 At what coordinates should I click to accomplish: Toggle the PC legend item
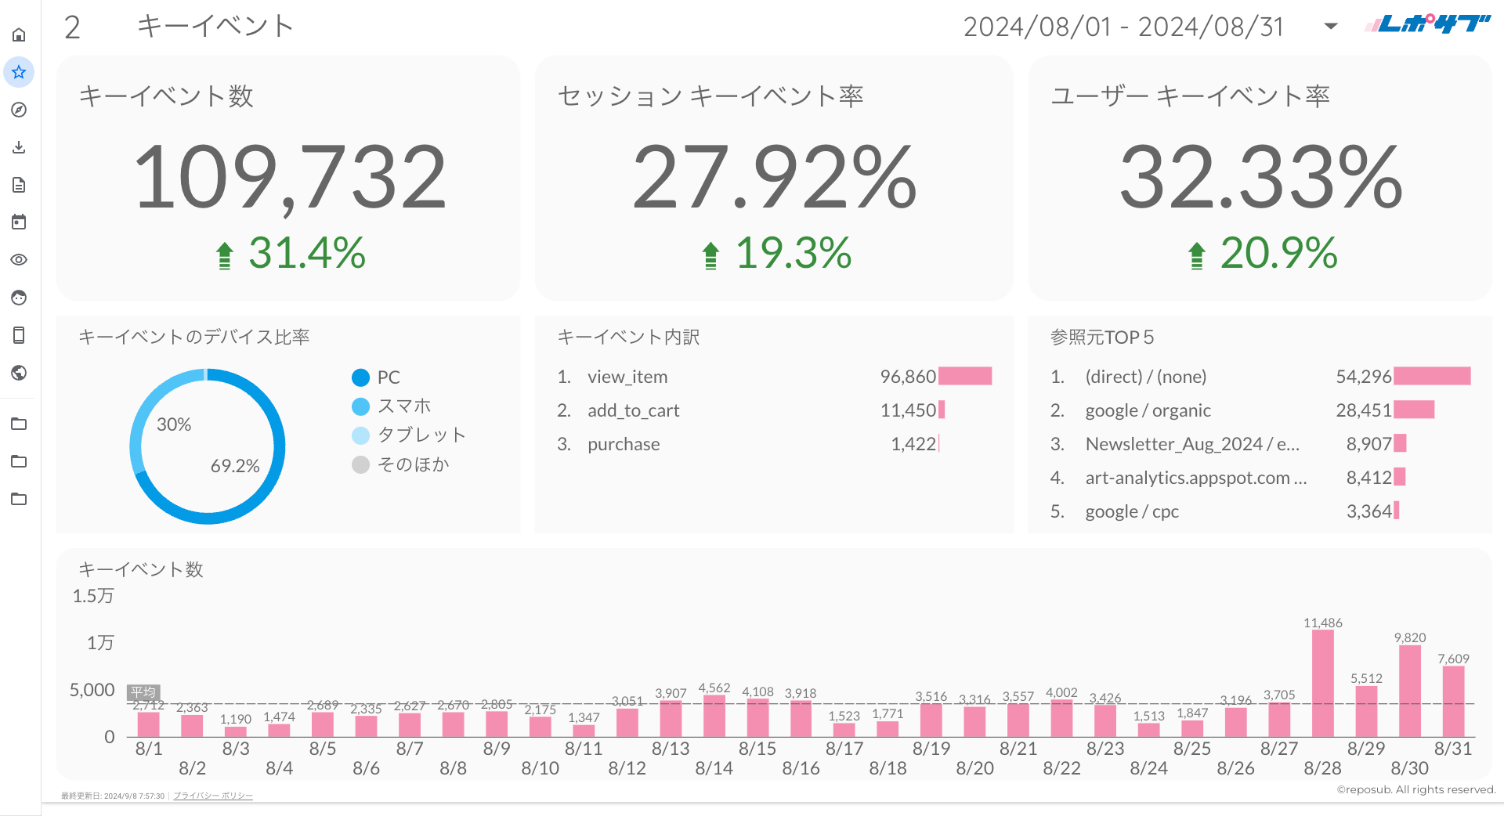[377, 377]
